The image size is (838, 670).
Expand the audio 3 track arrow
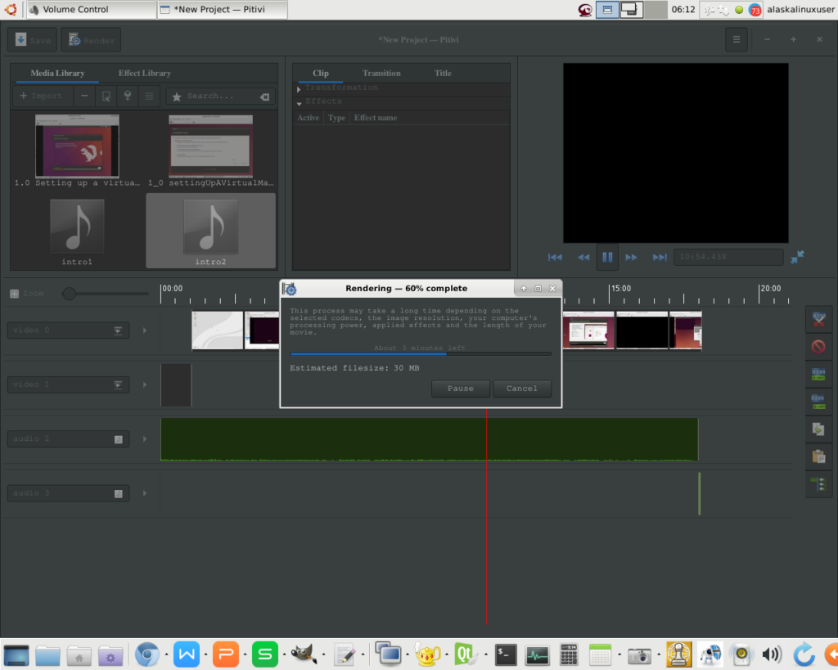[145, 493]
